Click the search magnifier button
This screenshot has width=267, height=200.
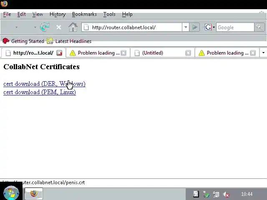(x=259, y=27)
